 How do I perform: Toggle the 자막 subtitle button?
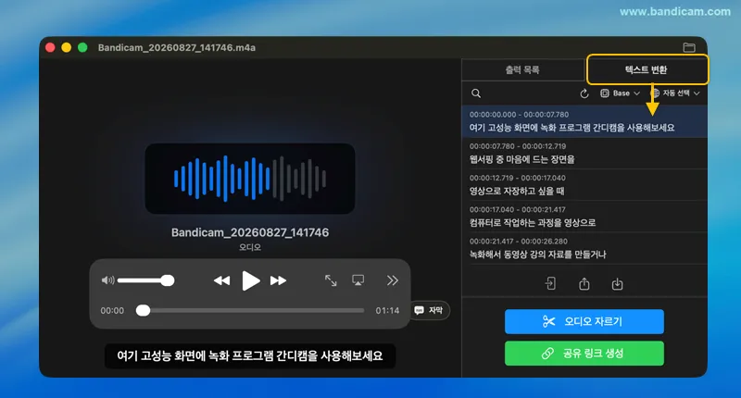429,310
